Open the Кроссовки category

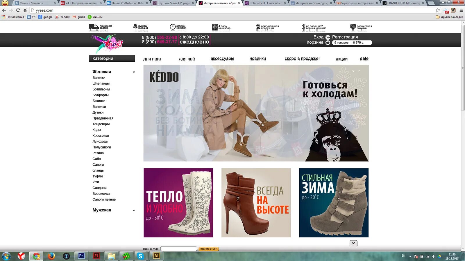tap(101, 136)
